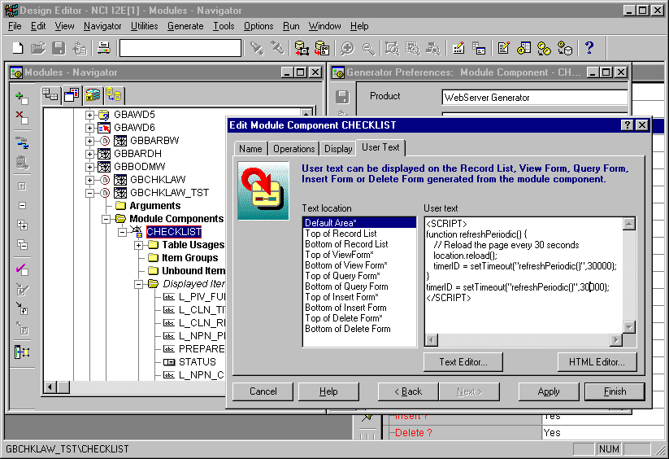Expand the GBAWD5 module node
The height and width of the screenshot is (459, 669).
tap(90, 115)
